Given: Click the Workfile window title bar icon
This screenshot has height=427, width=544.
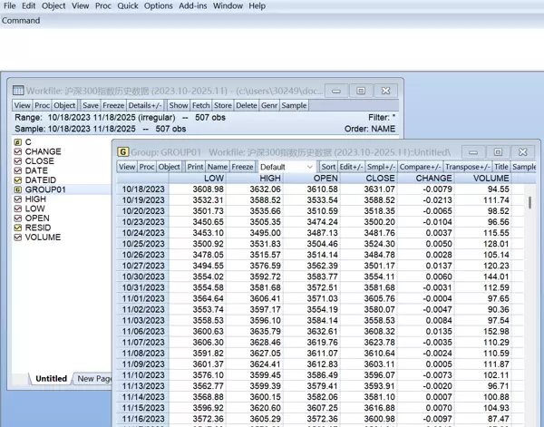Looking at the screenshot, I should 18,91.
